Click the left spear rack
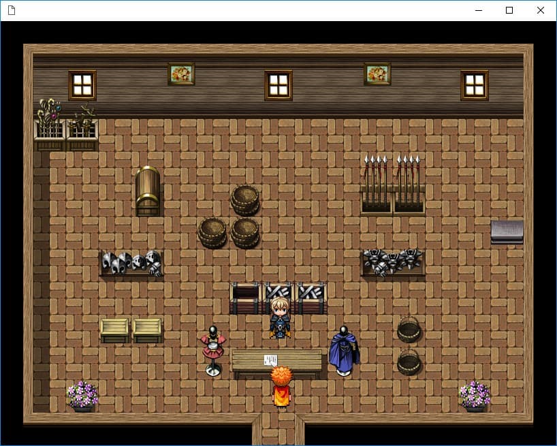Image resolution: width=557 pixels, height=446 pixels. (376, 185)
